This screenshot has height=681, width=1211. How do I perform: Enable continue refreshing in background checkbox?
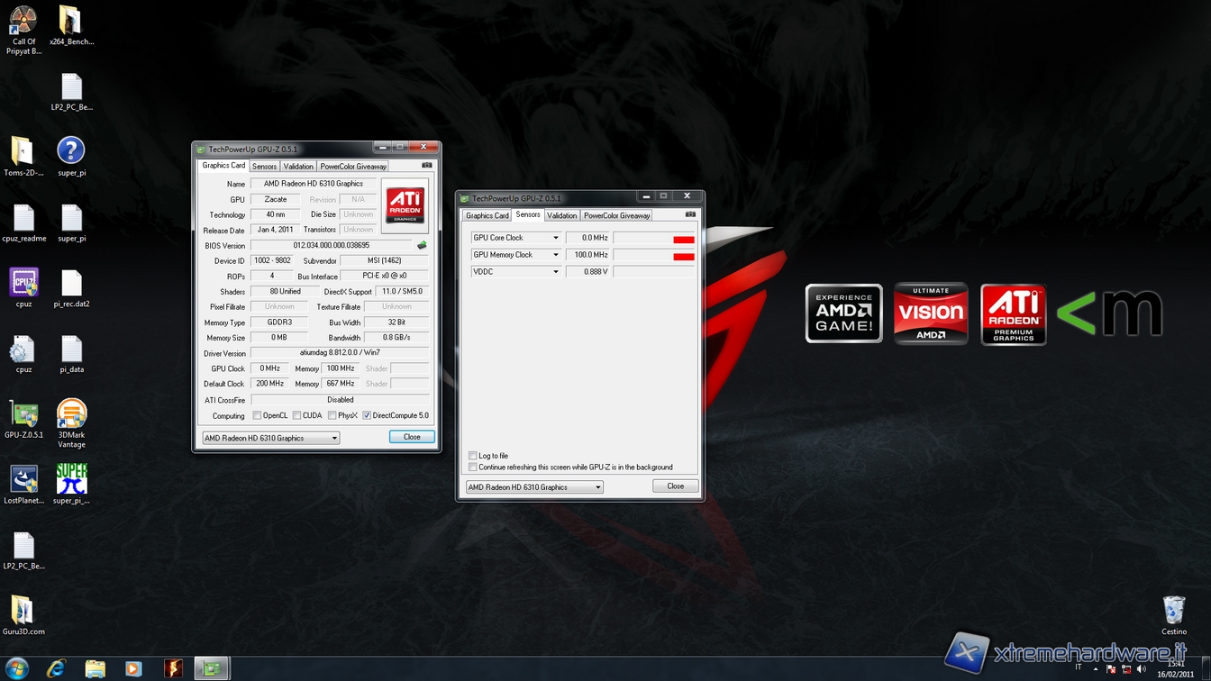pos(473,468)
